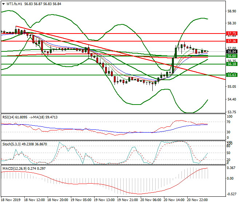This screenshot has width=240, height=204.
Task: Select the 57.75 red price level label
Action: click(x=232, y=34)
